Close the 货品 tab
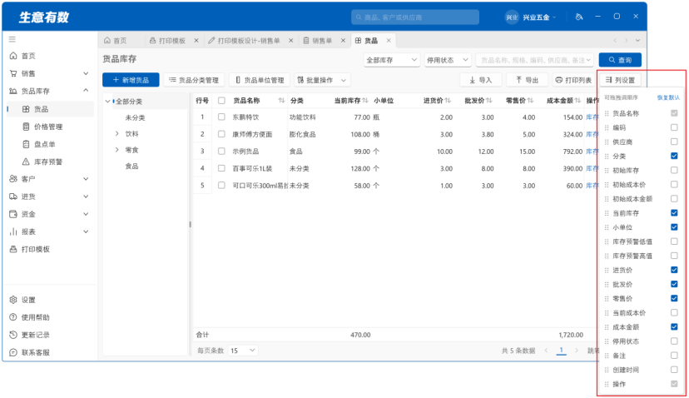 pyautogui.click(x=389, y=41)
